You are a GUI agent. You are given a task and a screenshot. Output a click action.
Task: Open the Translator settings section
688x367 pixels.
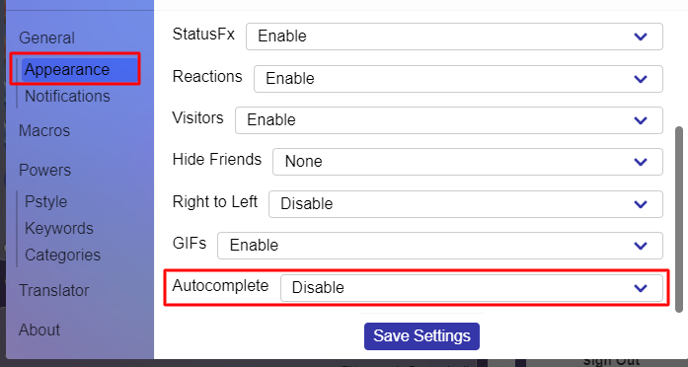[x=53, y=290]
